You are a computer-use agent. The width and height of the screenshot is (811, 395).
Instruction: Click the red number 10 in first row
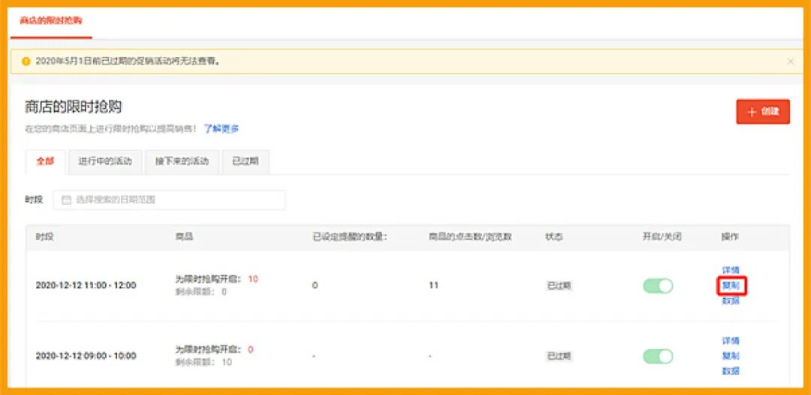[x=253, y=279]
